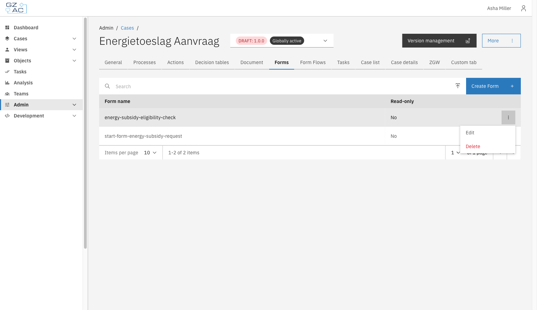
Task: Switch to the General tab
Action: pos(113,62)
